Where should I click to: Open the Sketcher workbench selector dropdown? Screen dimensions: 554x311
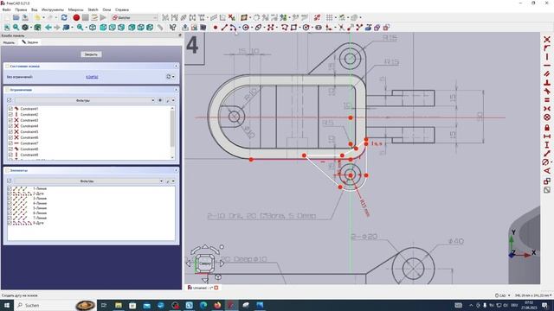[135, 17]
